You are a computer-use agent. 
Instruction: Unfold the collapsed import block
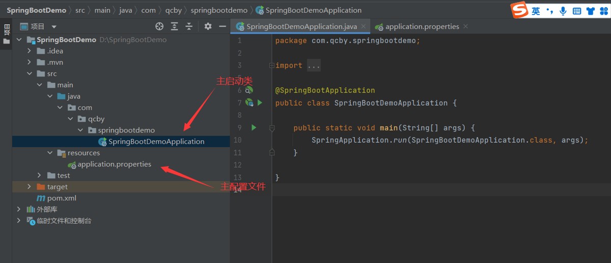pyautogui.click(x=272, y=65)
